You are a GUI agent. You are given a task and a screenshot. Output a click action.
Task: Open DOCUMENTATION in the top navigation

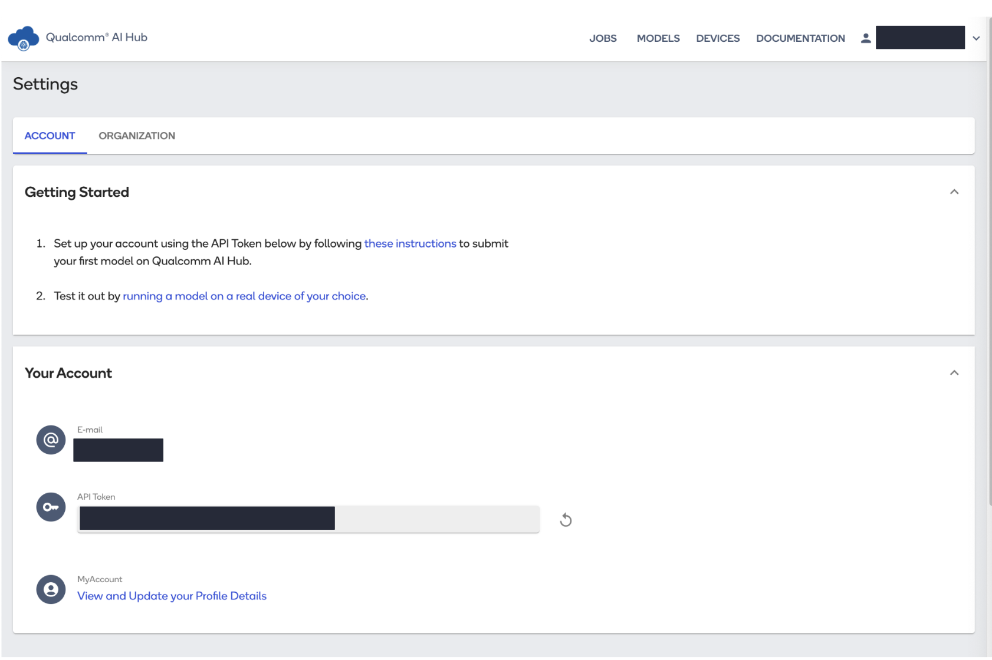pyautogui.click(x=800, y=38)
